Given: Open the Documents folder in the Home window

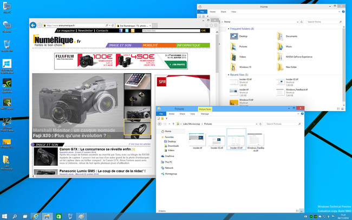Looking at the screenshot, I should pyautogui.click(x=287, y=36).
